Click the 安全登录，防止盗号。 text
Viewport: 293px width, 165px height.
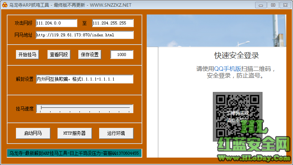coord(235,76)
